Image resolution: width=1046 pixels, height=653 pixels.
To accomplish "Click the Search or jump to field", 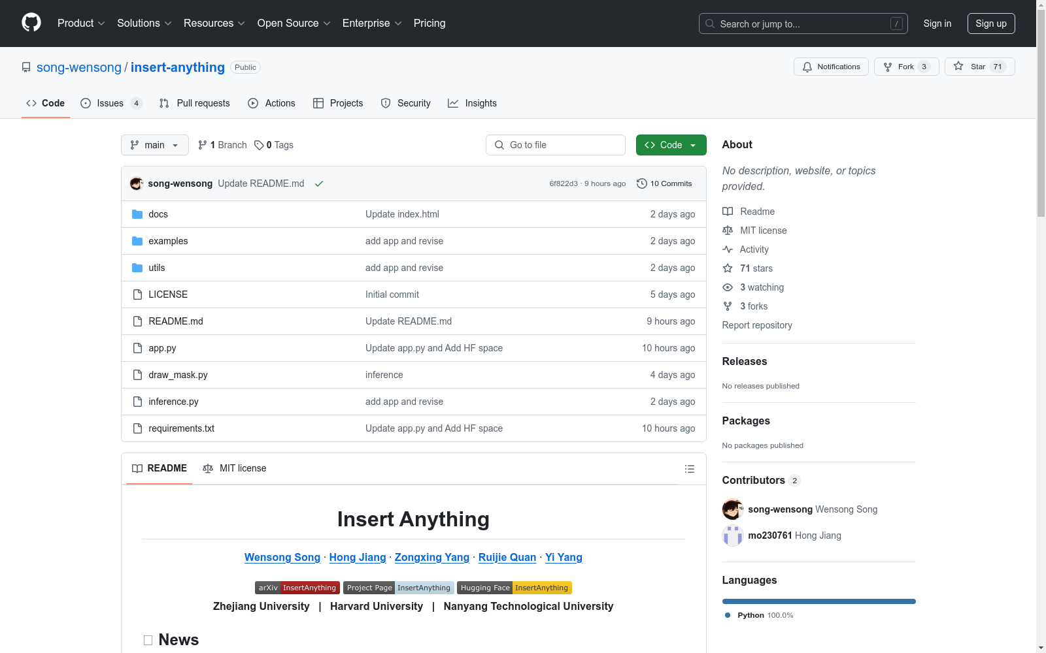I will [x=803, y=24].
